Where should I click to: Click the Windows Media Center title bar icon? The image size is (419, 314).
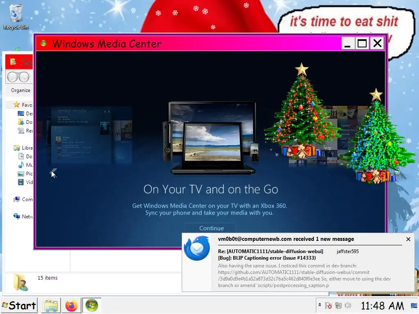[43, 43]
